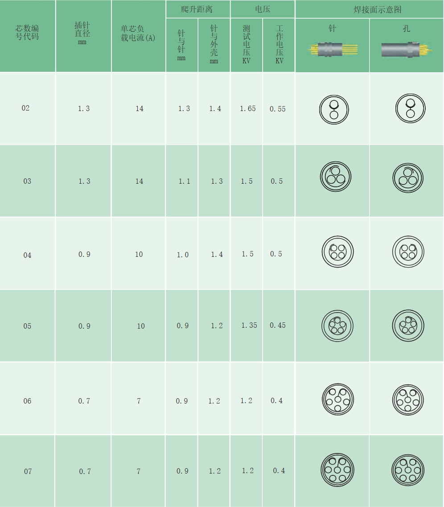Select the 4-core socket solder diagram
This screenshot has width=444, height=507.
pyautogui.click(x=408, y=251)
